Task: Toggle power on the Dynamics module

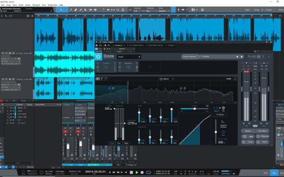Action: 98,63
